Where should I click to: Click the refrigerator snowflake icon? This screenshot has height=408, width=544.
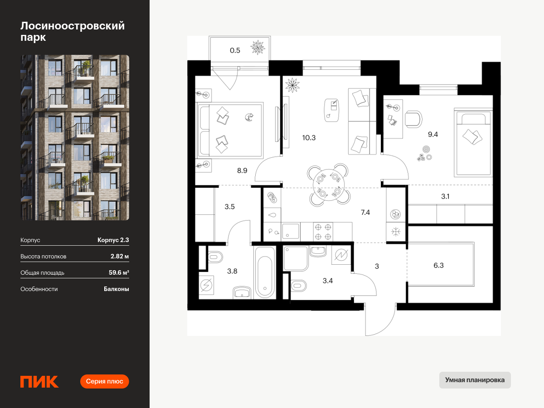point(396,232)
